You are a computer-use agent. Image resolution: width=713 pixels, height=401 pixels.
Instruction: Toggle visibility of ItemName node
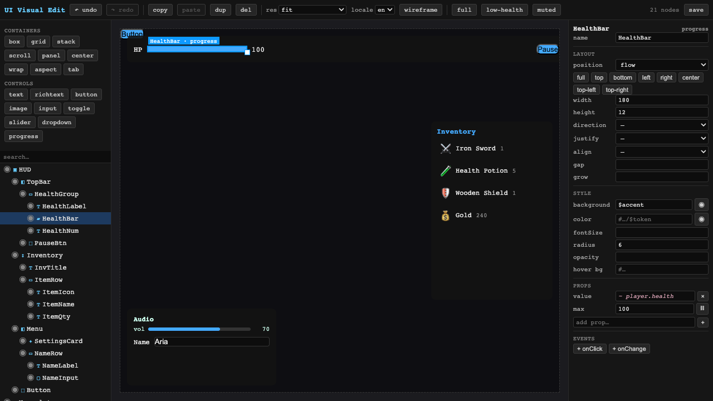coord(31,304)
